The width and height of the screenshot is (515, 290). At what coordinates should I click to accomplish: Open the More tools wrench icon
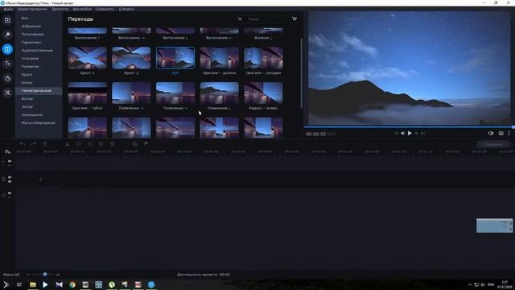pyautogui.click(x=7, y=93)
